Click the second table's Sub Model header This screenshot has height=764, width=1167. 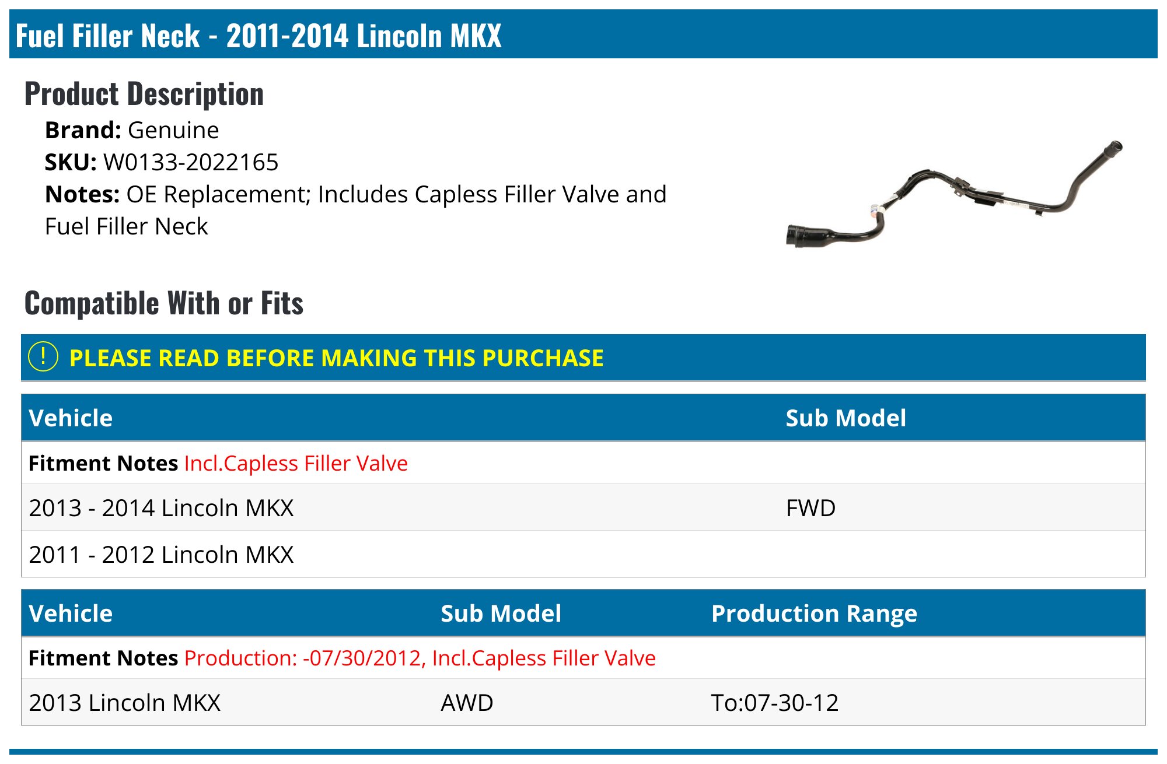501,614
